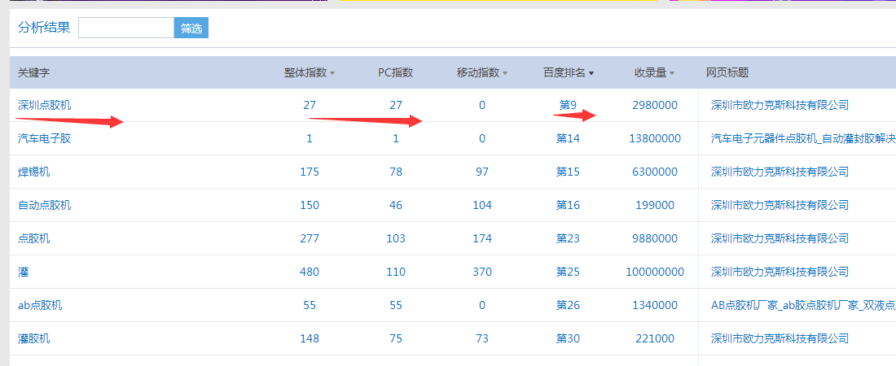Click the PC指数 column header

point(396,72)
